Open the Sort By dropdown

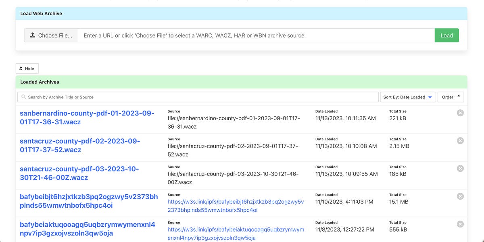408,97
